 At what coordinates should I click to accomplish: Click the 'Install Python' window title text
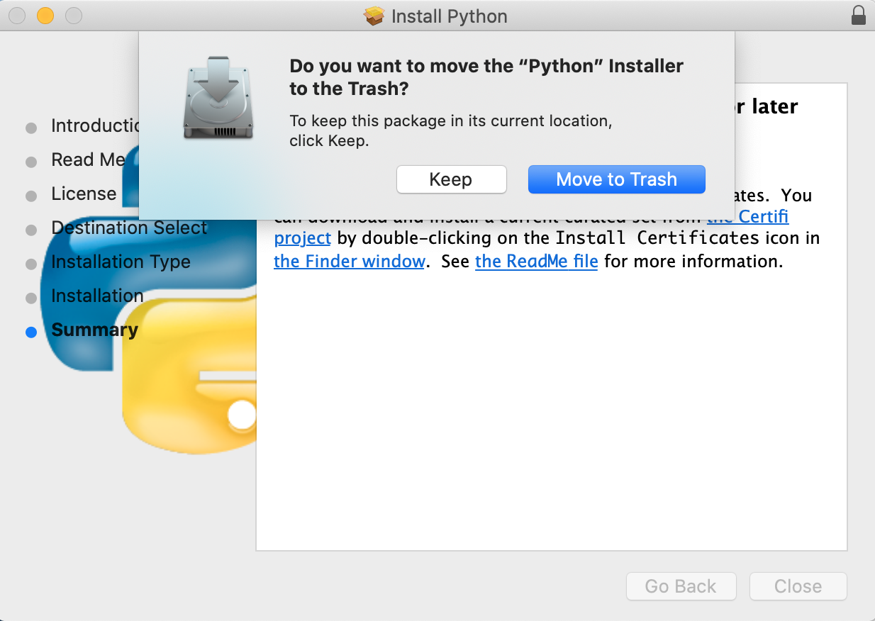(449, 16)
